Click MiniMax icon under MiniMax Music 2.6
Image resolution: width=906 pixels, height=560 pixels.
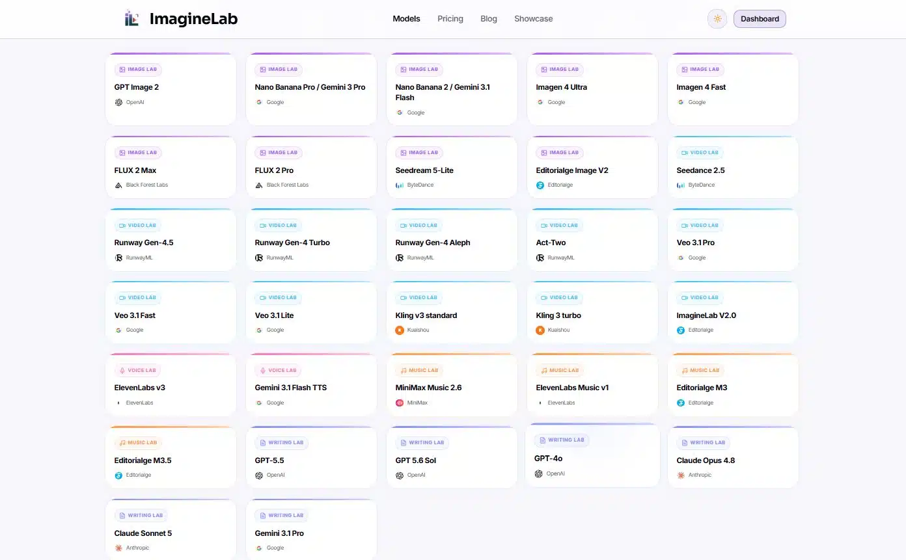(400, 403)
